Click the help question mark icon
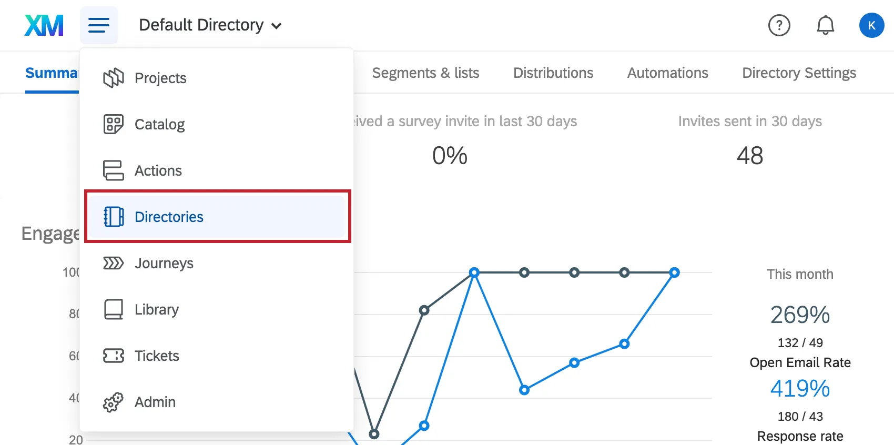This screenshot has height=445, width=894. 779,25
